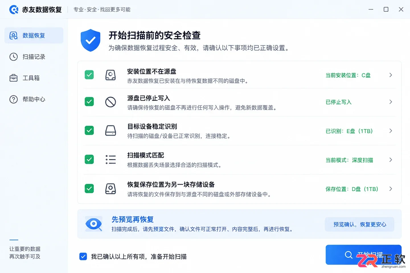This screenshot has height=273, width=410.
Task: Click the 已识别：E盘（1TB） status text
Action: (x=349, y=131)
